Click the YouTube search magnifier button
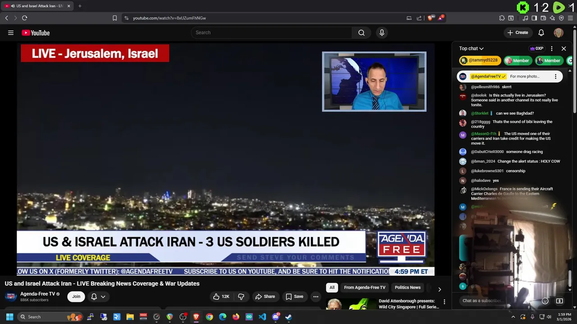The image size is (577, 324). [362, 32]
